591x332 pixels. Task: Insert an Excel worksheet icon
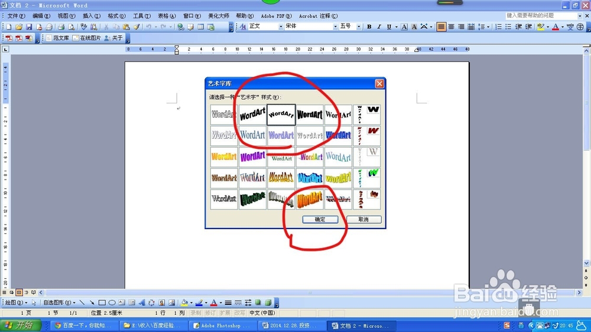[x=211, y=27]
